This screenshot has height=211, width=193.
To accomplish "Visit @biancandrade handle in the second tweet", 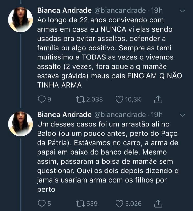I will 120,115.
